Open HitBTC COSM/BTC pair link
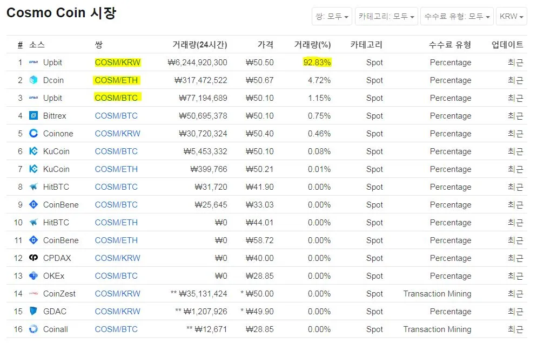Image resolution: width=537 pixels, height=345 pixels. (116, 187)
